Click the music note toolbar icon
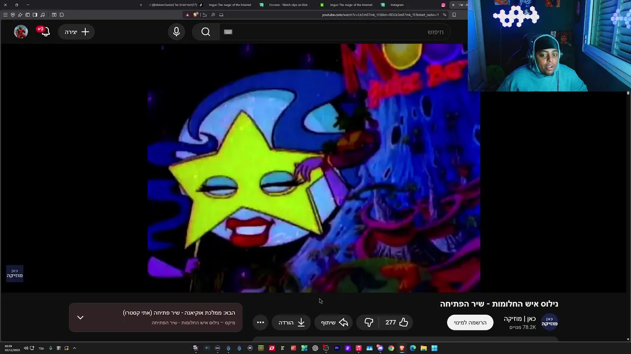The height and width of the screenshot is (354, 631). pos(42,15)
